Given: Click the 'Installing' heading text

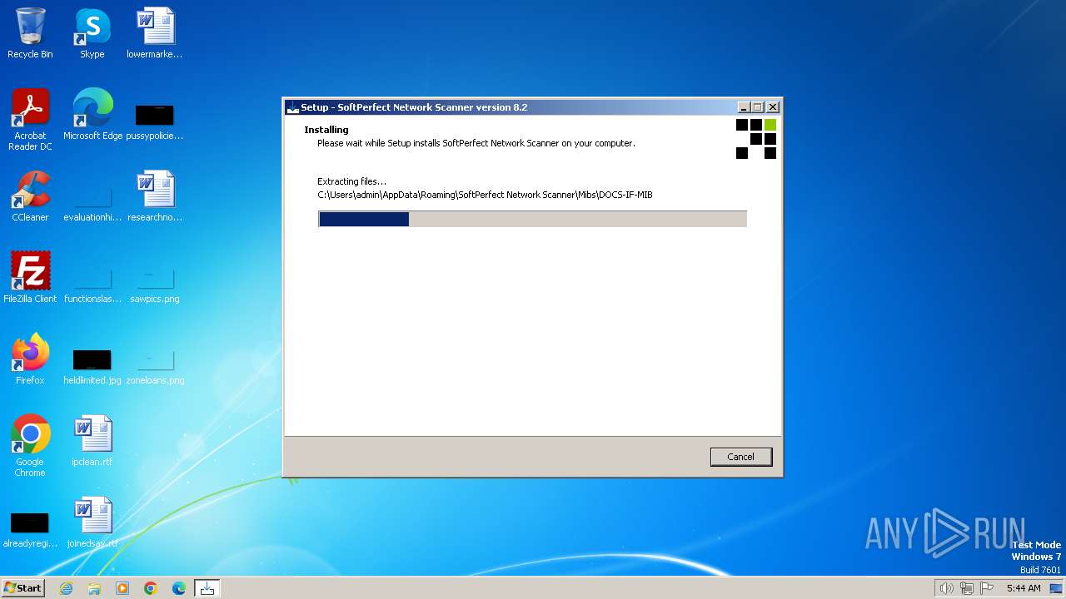Looking at the screenshot, I should (326, 130).
